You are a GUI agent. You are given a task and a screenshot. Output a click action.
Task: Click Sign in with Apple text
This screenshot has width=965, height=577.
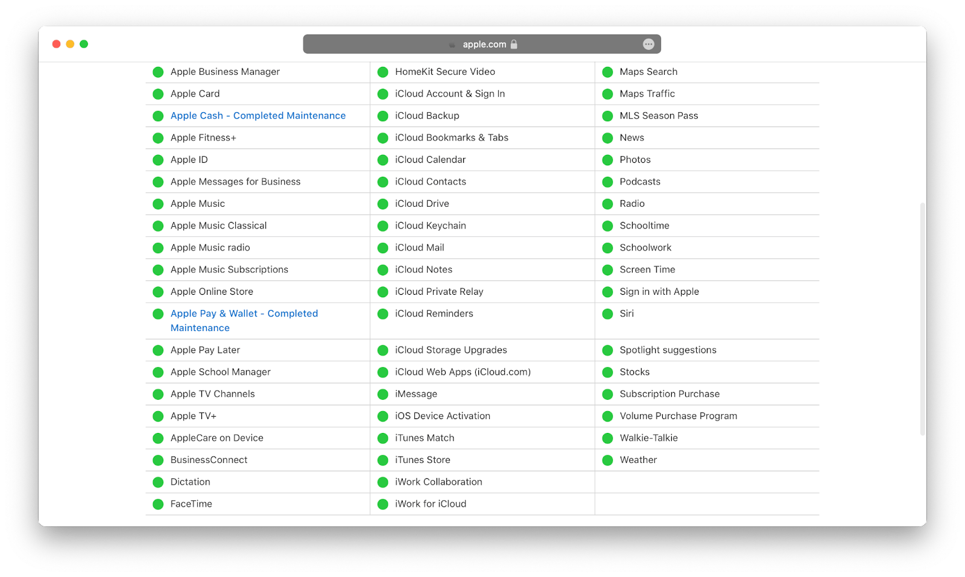[x=659, y=292]
